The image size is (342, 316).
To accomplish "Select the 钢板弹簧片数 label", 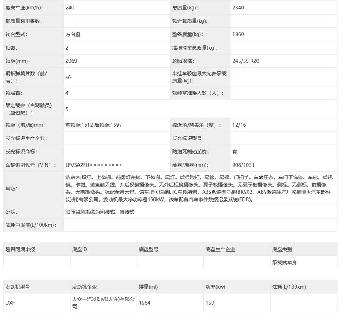I will [26, 77].
